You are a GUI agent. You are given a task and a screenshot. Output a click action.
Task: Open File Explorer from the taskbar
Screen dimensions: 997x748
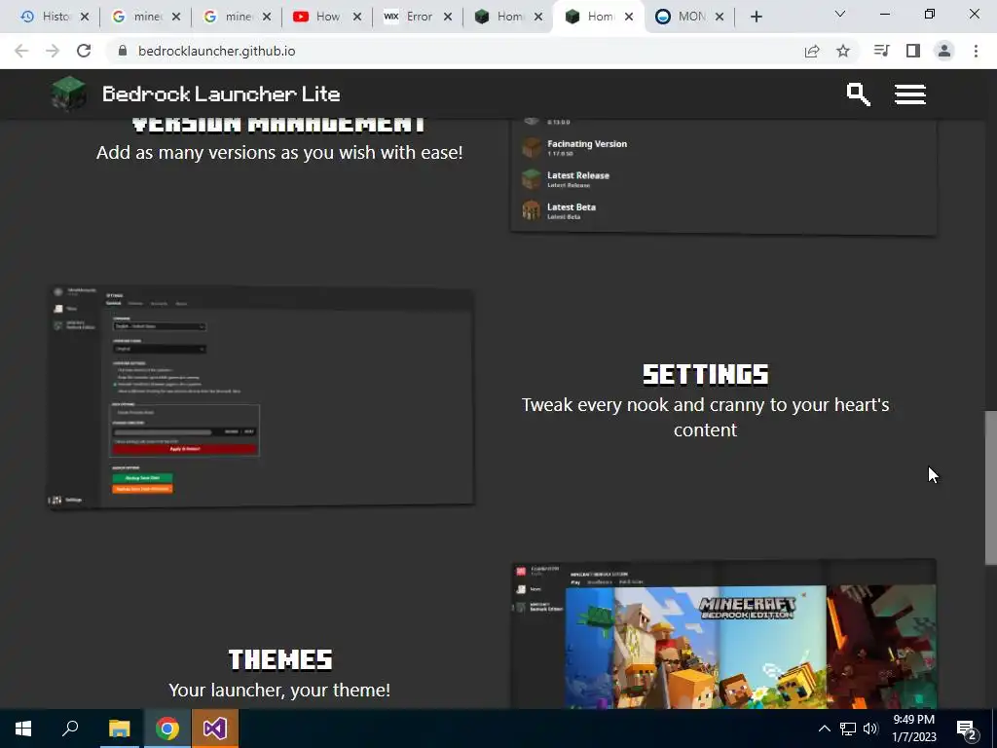pos(119,729)
